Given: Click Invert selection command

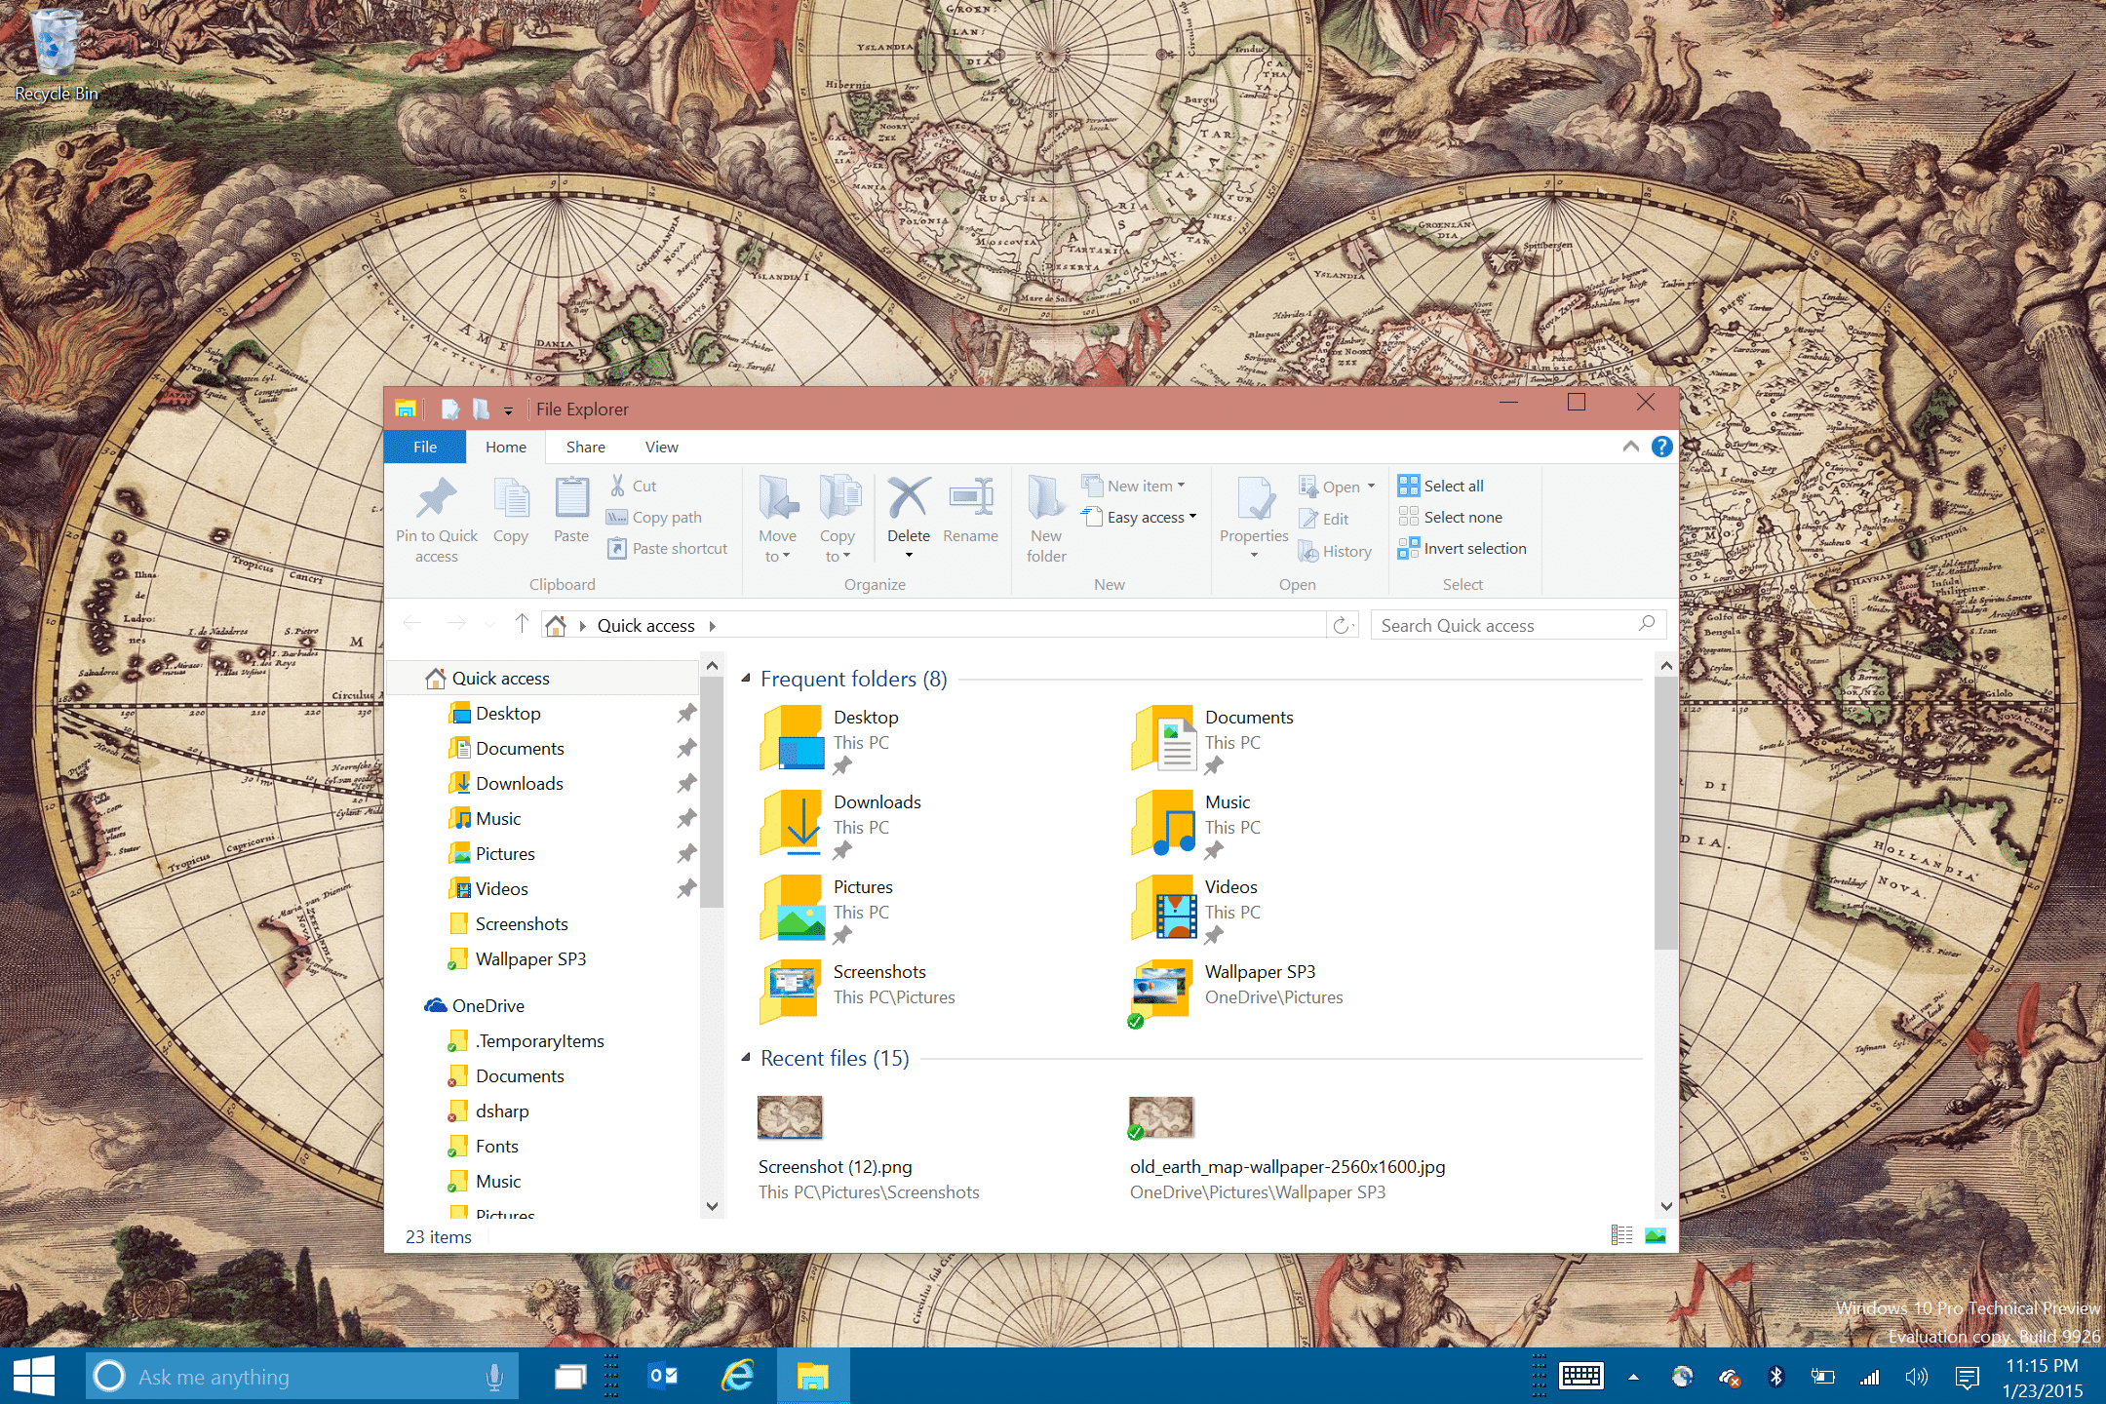Looking at the screenshot, I should click(x=1462, y=549).
